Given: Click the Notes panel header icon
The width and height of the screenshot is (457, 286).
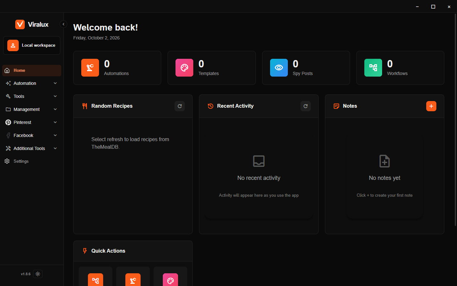Looking at the screenshot, I should click(x=336, y=106).
